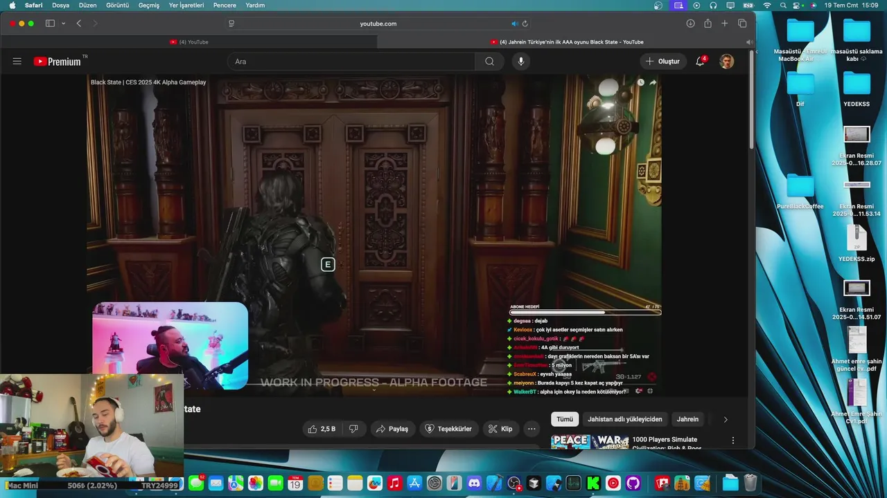
Task: Open the PureBlackCoffee desktop folder
Action: (800, 192)
